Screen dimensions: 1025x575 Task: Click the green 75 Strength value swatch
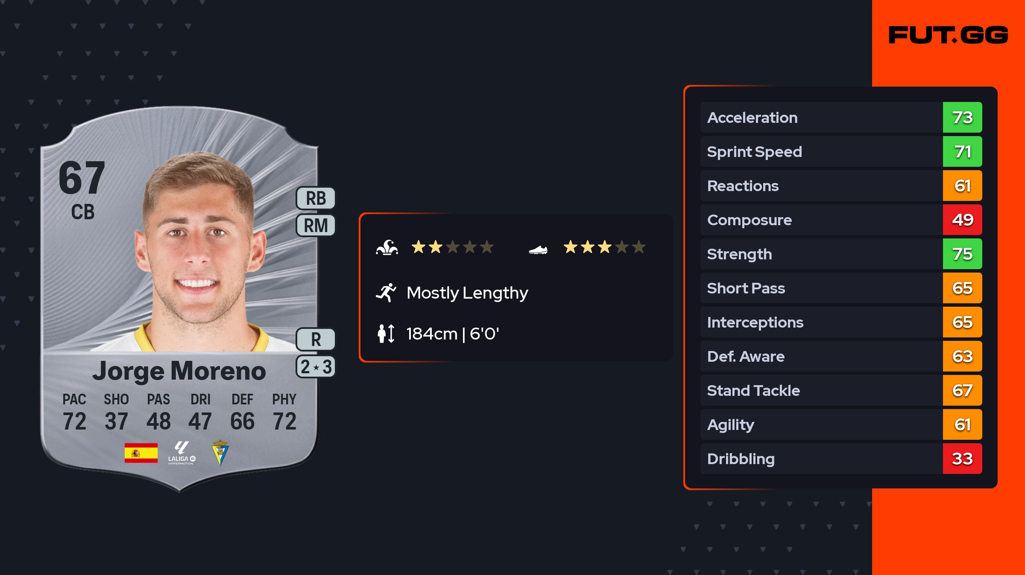pyautogui.click(x=962, y=254)
